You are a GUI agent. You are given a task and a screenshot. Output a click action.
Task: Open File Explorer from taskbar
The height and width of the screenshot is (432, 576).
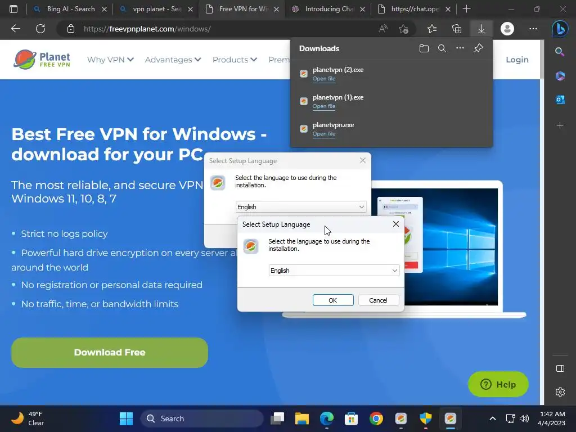click(x=302, y=418)
